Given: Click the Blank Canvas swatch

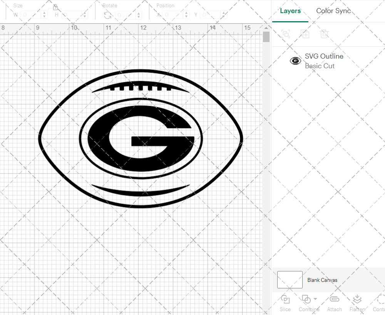Looking at the screenshot, I should pos(290,280).
